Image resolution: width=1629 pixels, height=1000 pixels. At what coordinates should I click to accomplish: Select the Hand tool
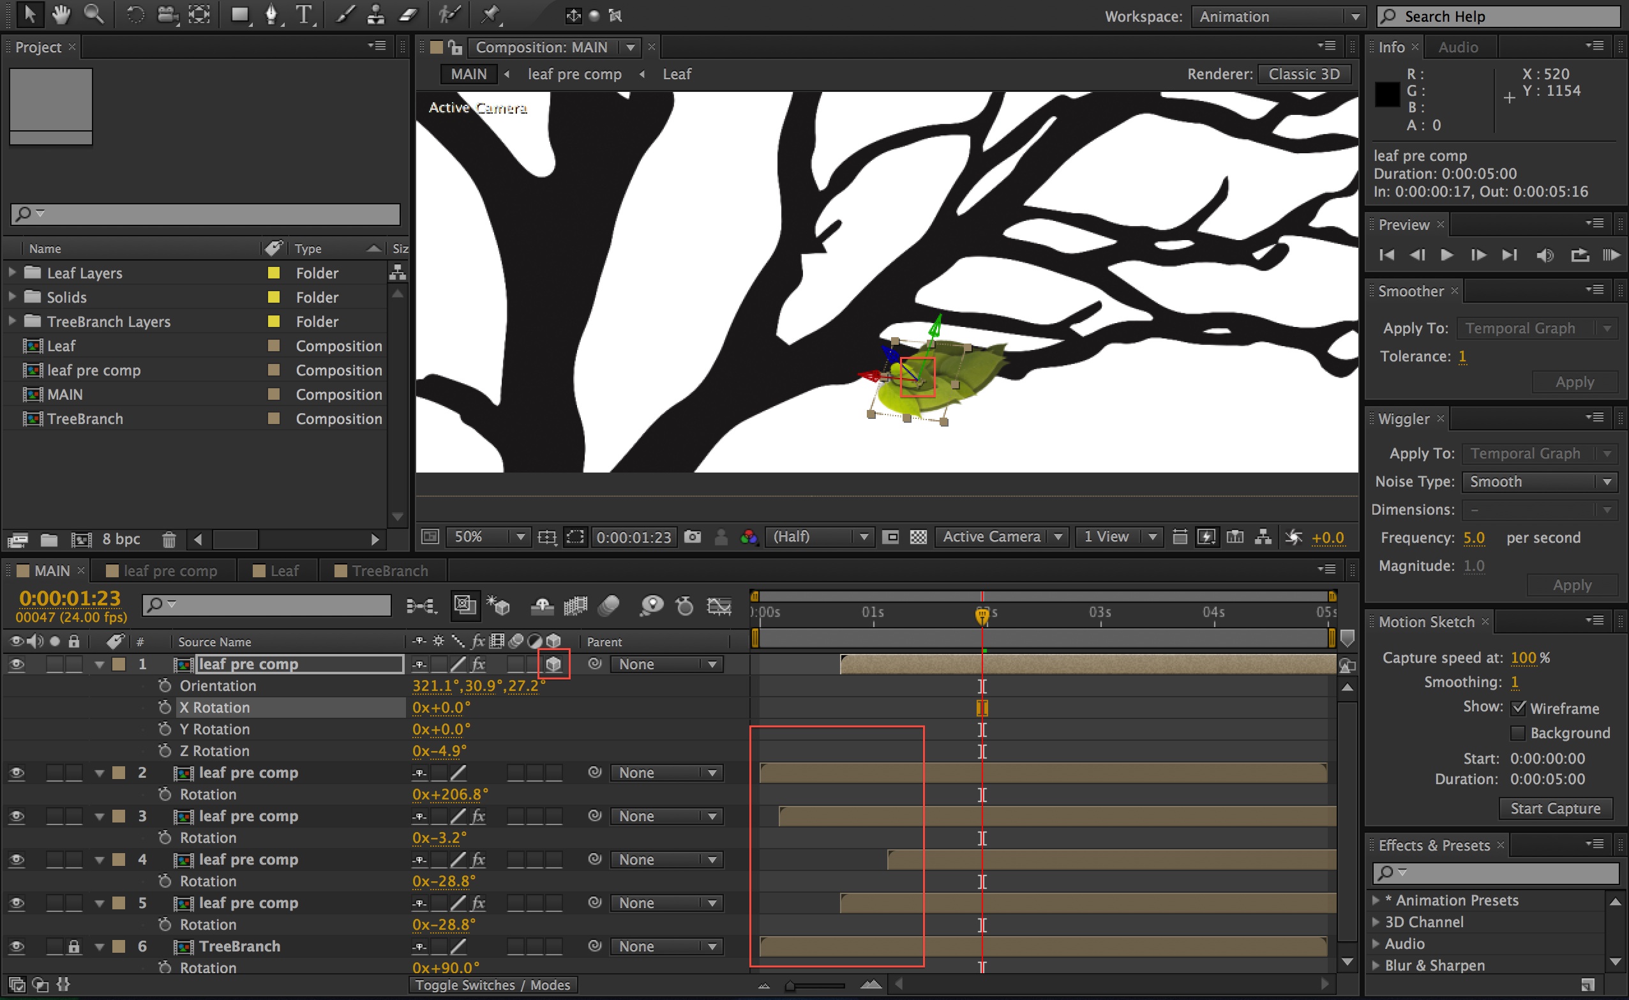click(x=61, y=15)
